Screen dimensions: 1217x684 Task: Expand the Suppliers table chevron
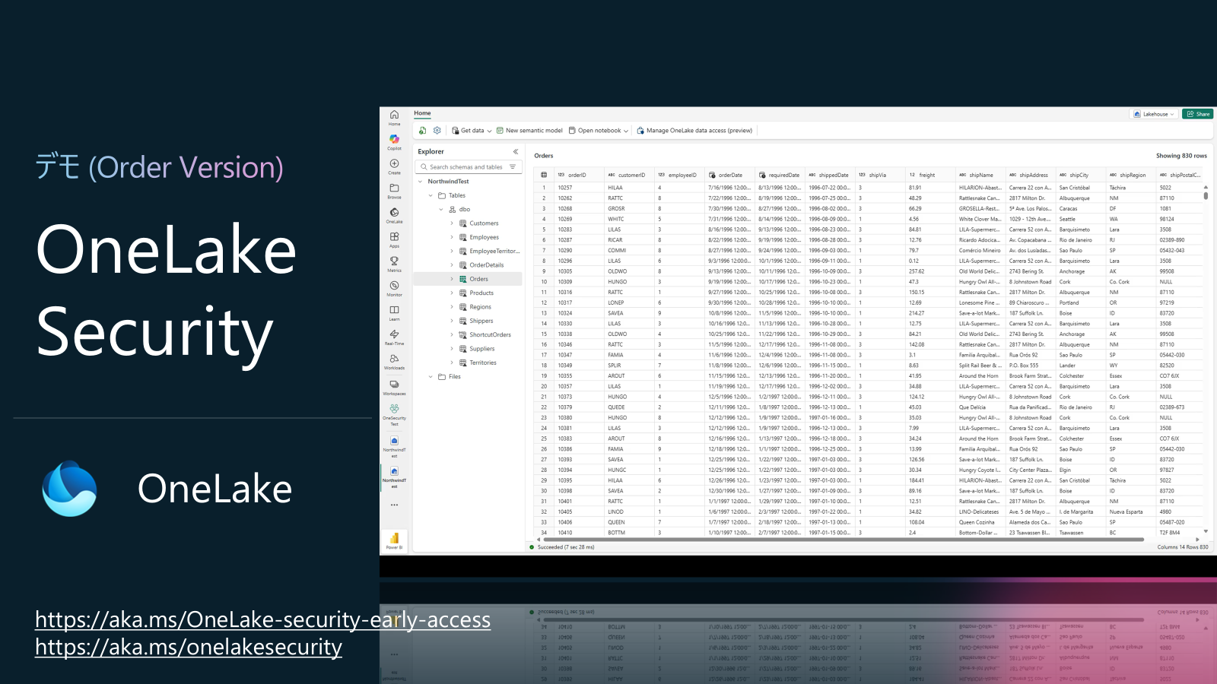click(452, 349)
